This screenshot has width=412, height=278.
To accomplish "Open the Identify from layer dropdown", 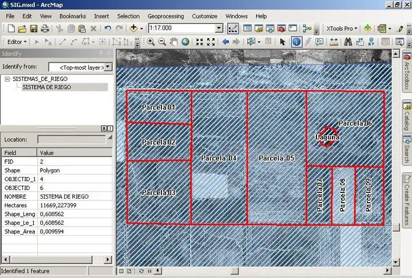I will coord(108,67).
